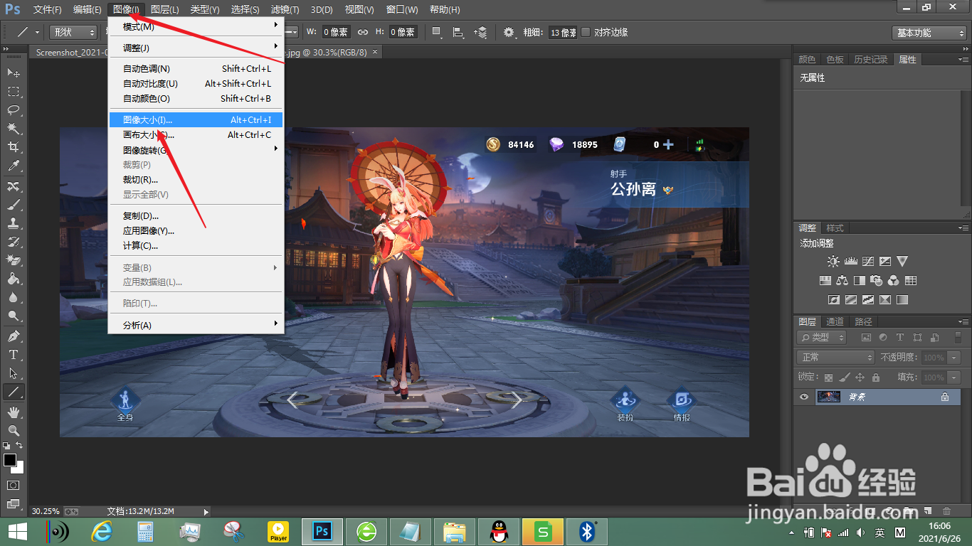
Task: Toggle lock transparent pixels
Action: (828, 378)
